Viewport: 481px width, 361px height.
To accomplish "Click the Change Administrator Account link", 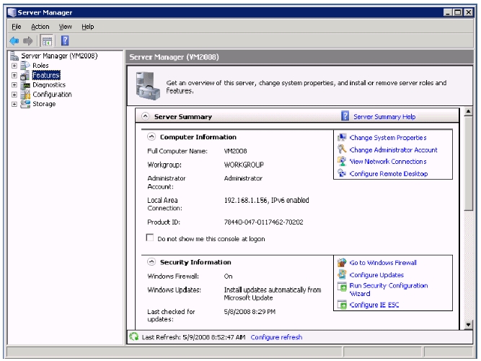I will pyautogui.click(x=393, y=149).
